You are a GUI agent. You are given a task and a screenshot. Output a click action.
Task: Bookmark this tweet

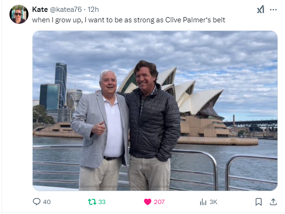(x=258, y=202)
